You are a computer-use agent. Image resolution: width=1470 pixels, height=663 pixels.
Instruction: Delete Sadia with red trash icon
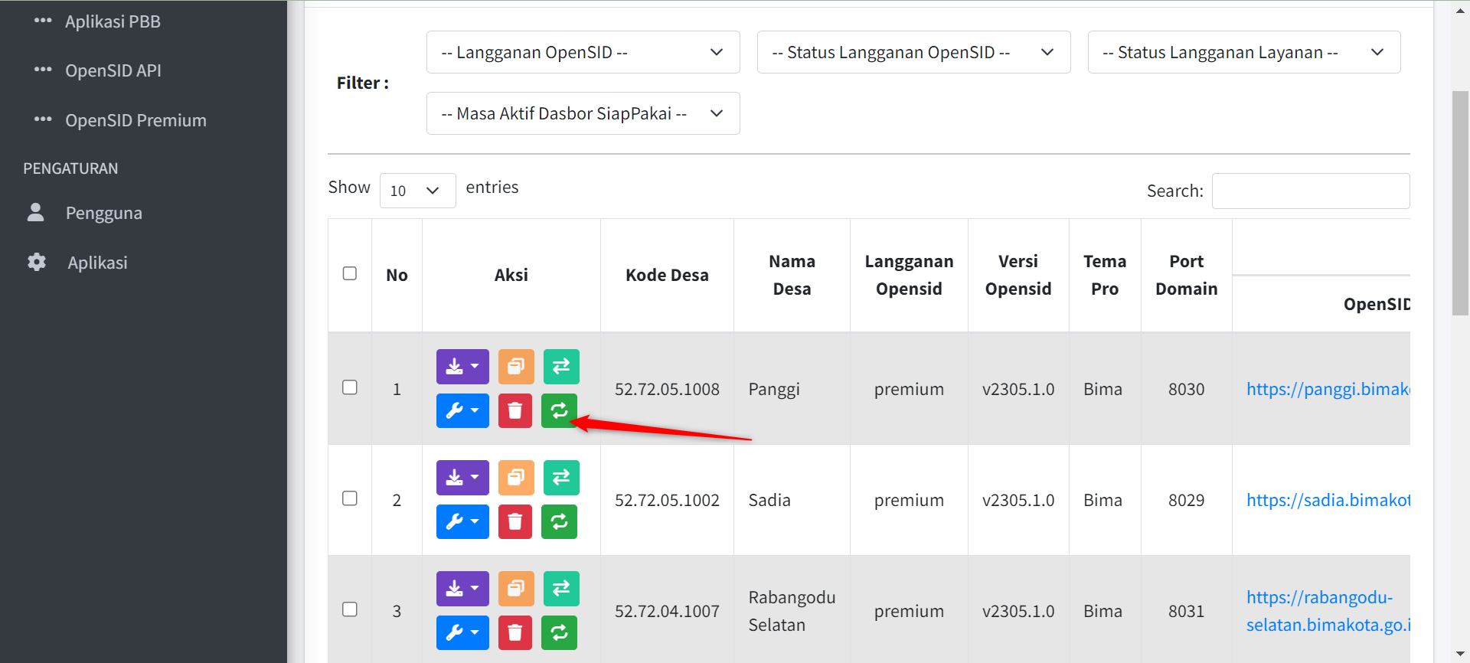click(515, 522)
